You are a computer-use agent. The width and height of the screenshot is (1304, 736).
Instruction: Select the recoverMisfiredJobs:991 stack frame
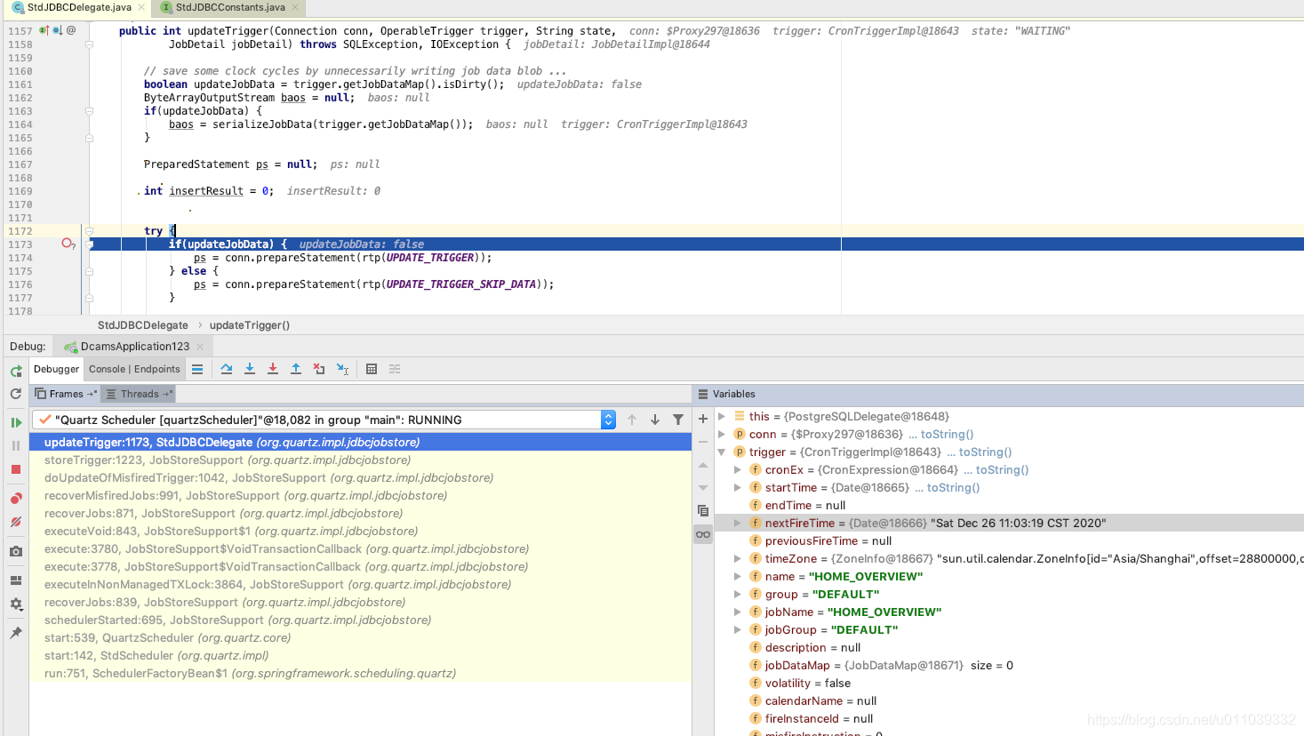pyautogui.click(x=361, y=495)
